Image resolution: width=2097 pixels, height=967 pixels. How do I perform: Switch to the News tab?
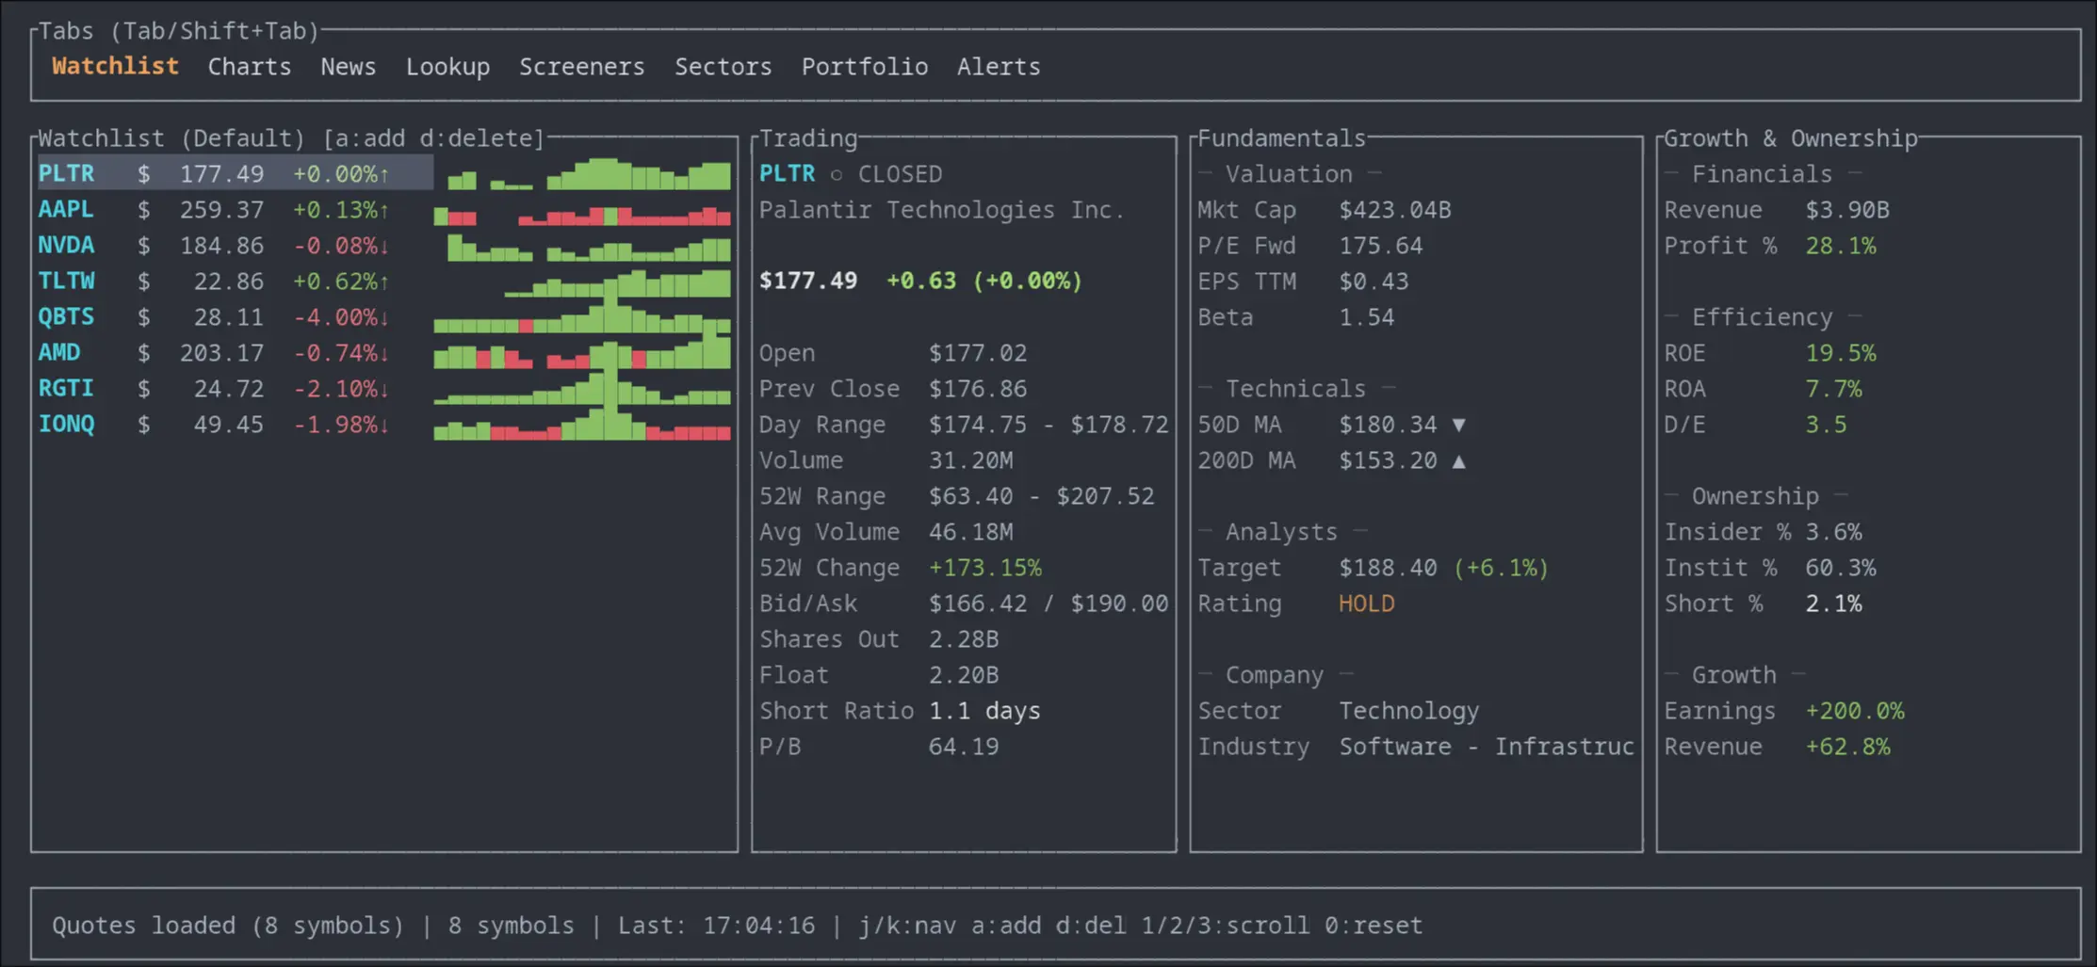[348, 66]
